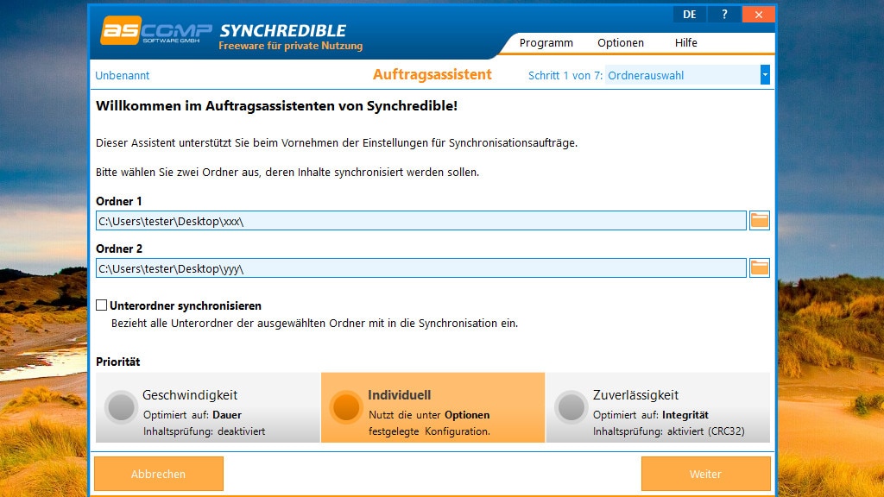Close the Synchredible window
The height and width of the screenshot is (497, 884).
[x=759, y=15]
